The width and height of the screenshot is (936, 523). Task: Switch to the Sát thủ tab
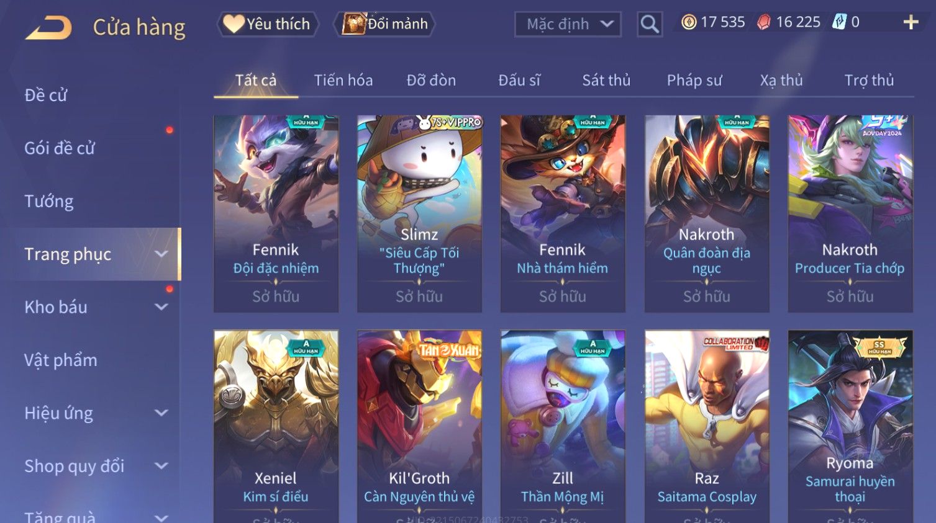coord(606,80)
